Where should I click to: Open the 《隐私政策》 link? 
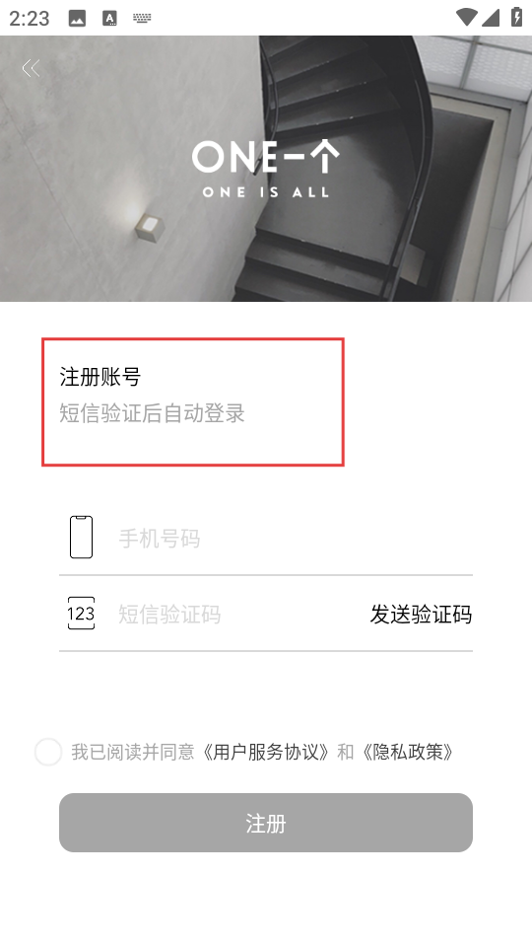[x=407, y=752]
